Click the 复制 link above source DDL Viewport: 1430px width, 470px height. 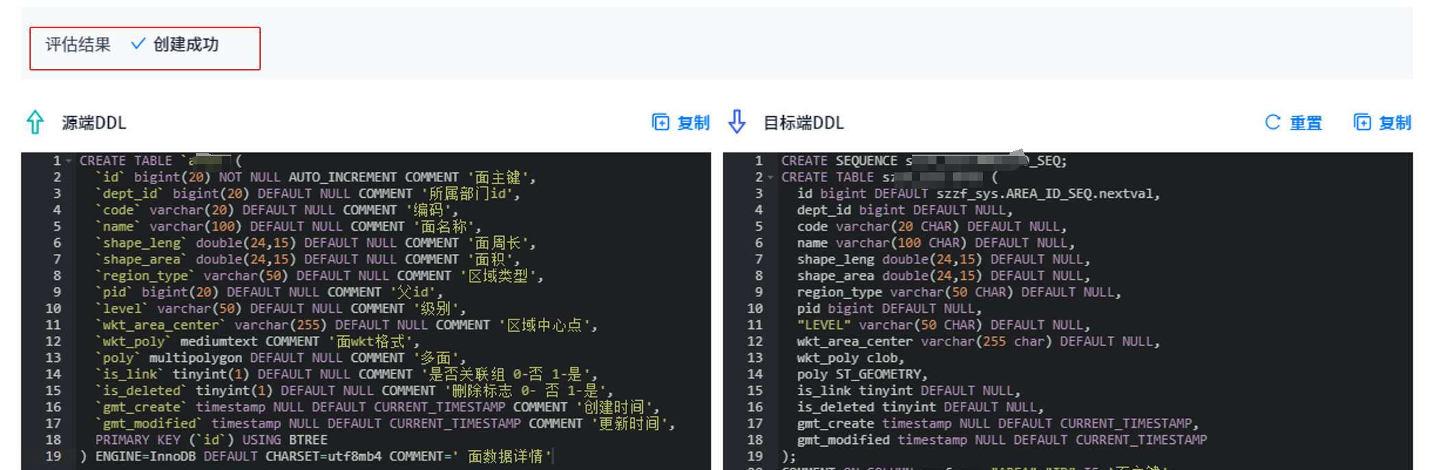[x=693, y=122]
